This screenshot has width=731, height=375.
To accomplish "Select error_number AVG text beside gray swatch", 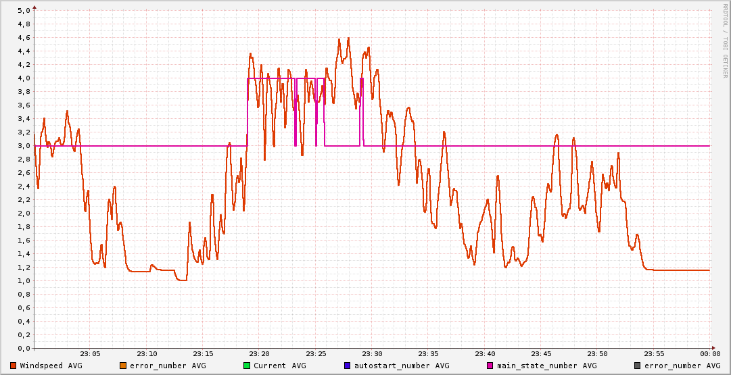I will point(682,366).
